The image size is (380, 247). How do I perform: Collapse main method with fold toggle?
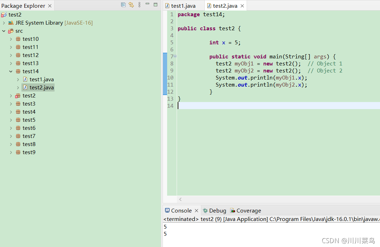[175, 56]
